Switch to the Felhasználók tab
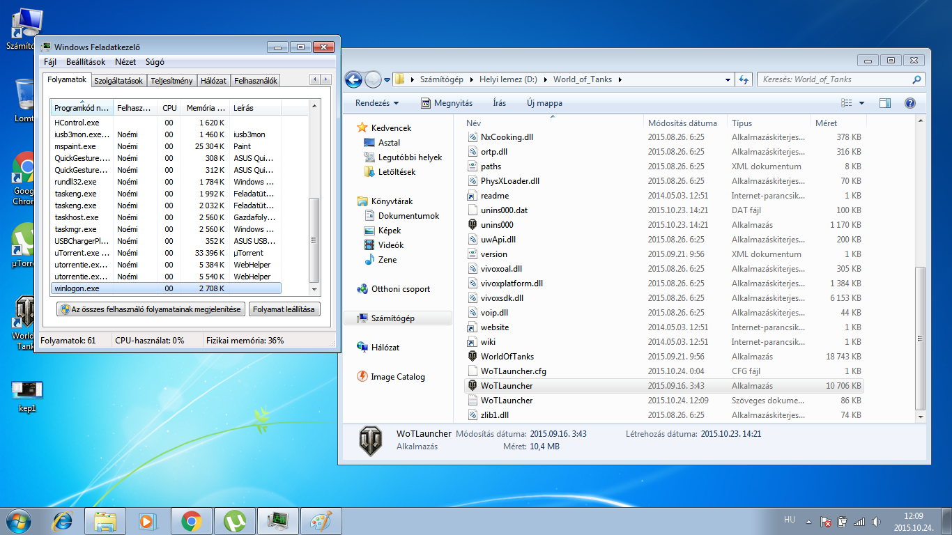This screenshot has width=952, height=535. [x=256, y=81]
